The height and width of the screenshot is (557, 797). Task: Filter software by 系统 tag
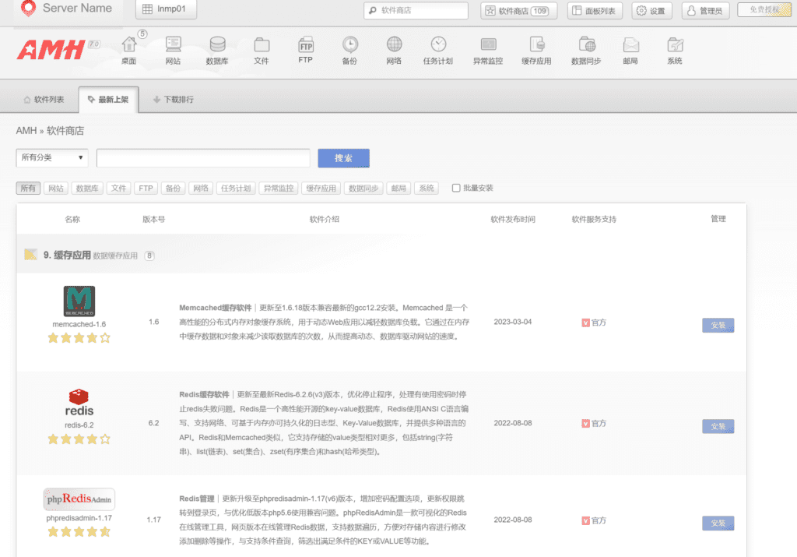click(427, 189)
